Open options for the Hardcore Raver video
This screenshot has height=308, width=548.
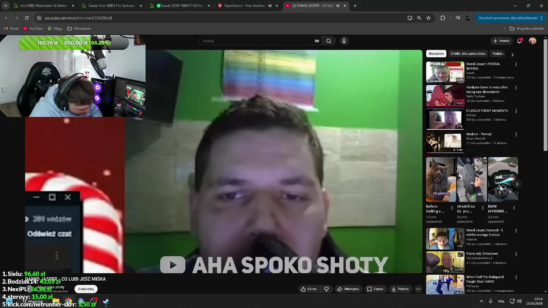[x=516, y=88]
